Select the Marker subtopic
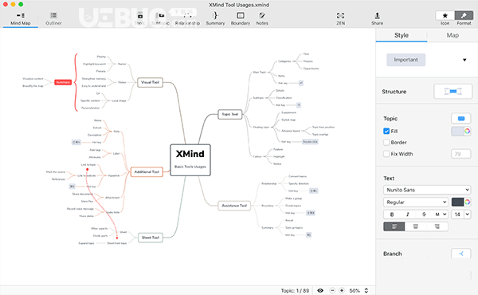Viewport: 478px width, 295px height. 122,64
